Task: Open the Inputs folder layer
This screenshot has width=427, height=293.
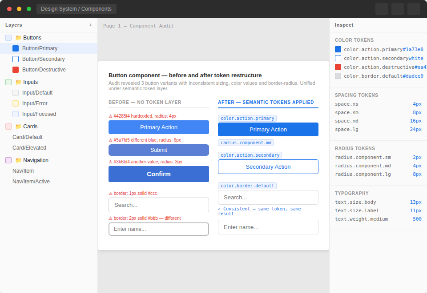Action: click(49, 82)
